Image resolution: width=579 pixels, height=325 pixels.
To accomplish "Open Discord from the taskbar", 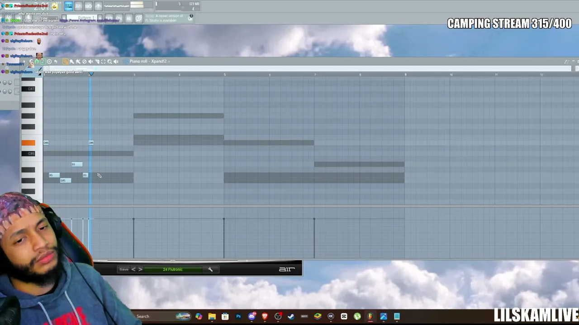I will pyautogui.click(x=252, y=316).
